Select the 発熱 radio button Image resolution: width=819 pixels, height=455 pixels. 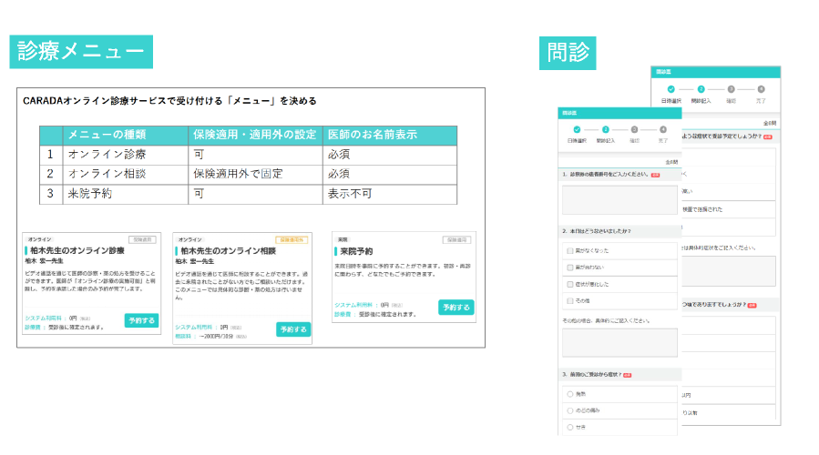[570, 394]
